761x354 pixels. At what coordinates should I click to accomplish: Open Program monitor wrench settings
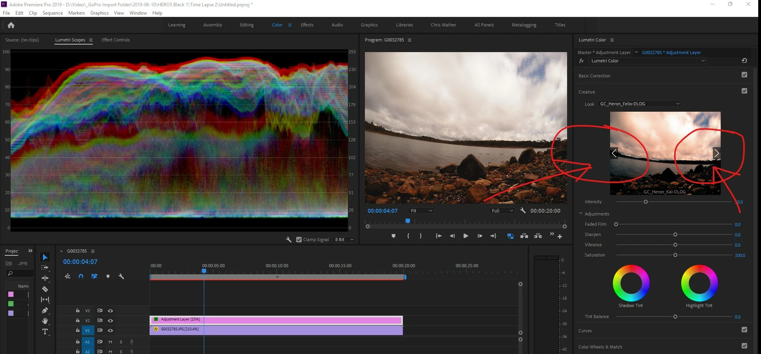tap(523, 211)
